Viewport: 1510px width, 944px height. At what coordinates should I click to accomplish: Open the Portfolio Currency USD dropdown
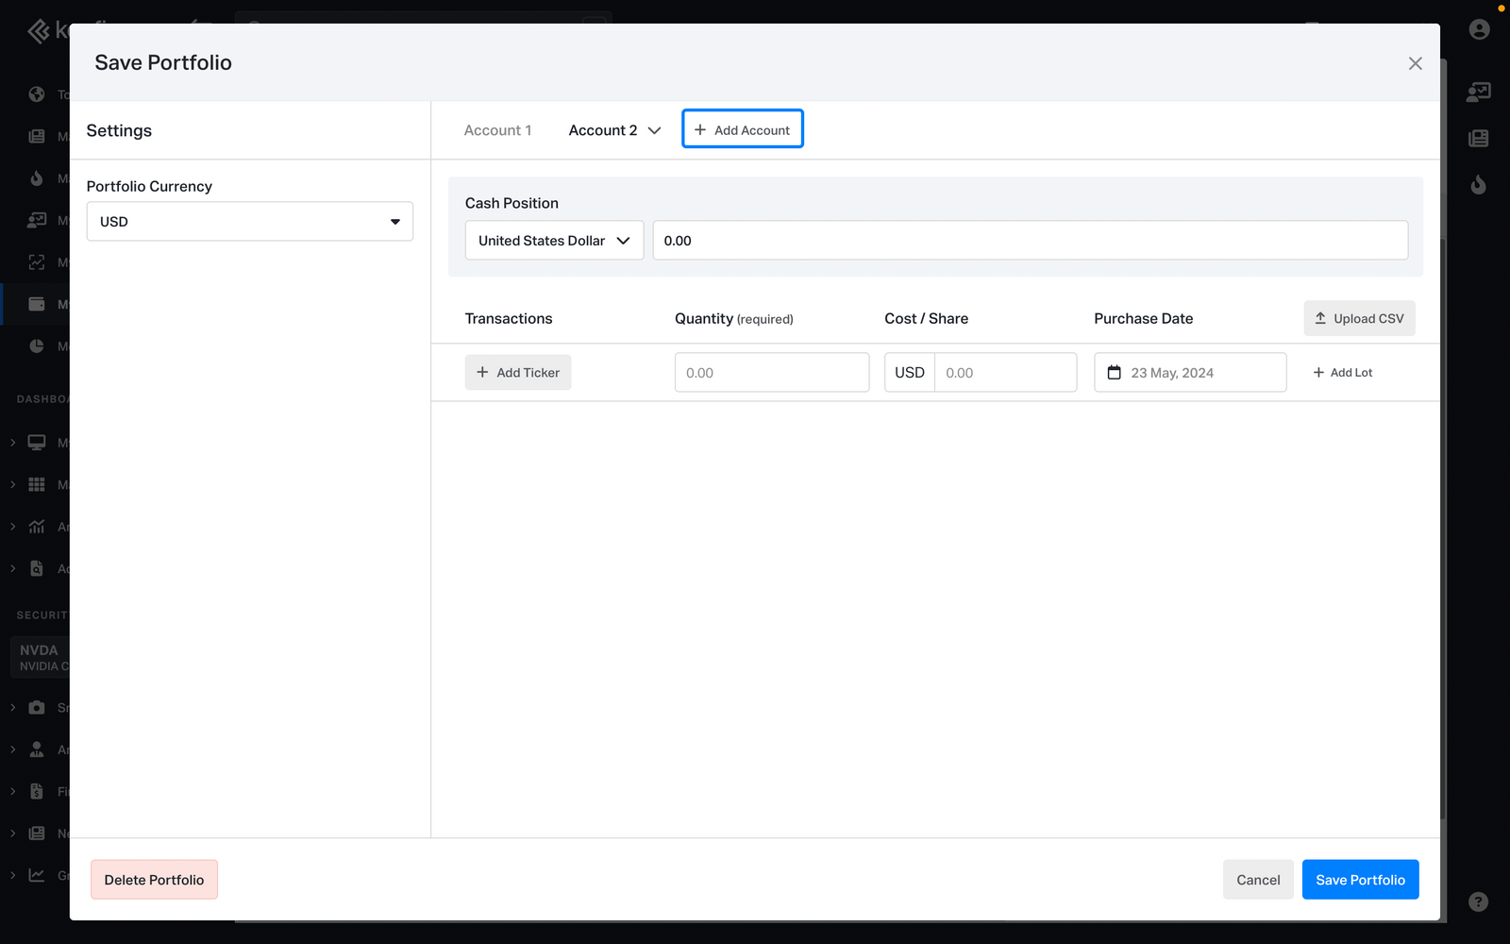(249, 222)
